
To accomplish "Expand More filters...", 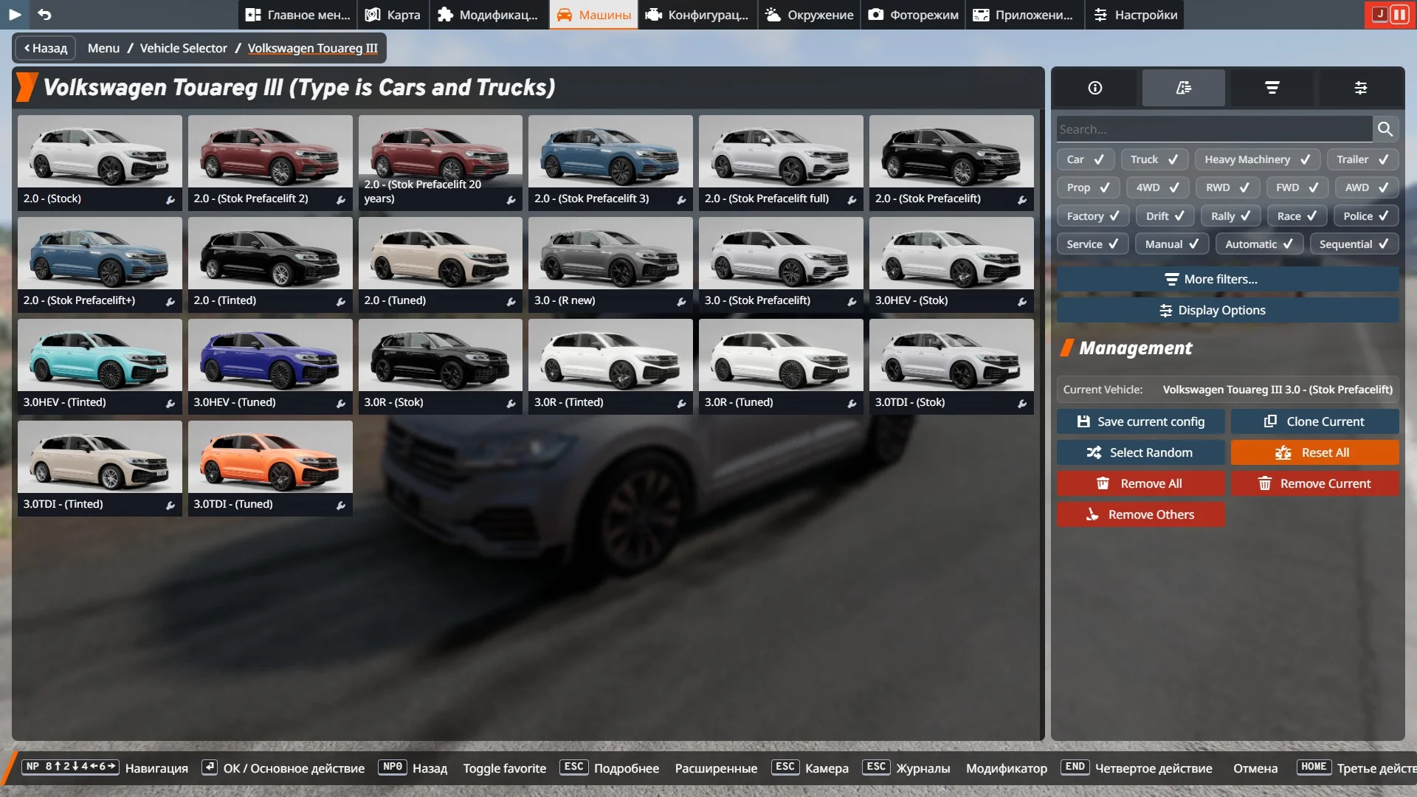I will click(1227, 279).
